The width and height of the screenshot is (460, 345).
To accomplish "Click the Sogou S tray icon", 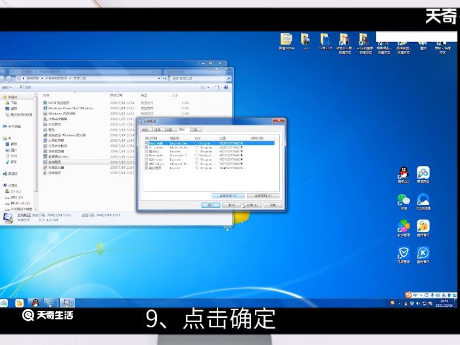I will pyautogui.click(x=392, y=302).
